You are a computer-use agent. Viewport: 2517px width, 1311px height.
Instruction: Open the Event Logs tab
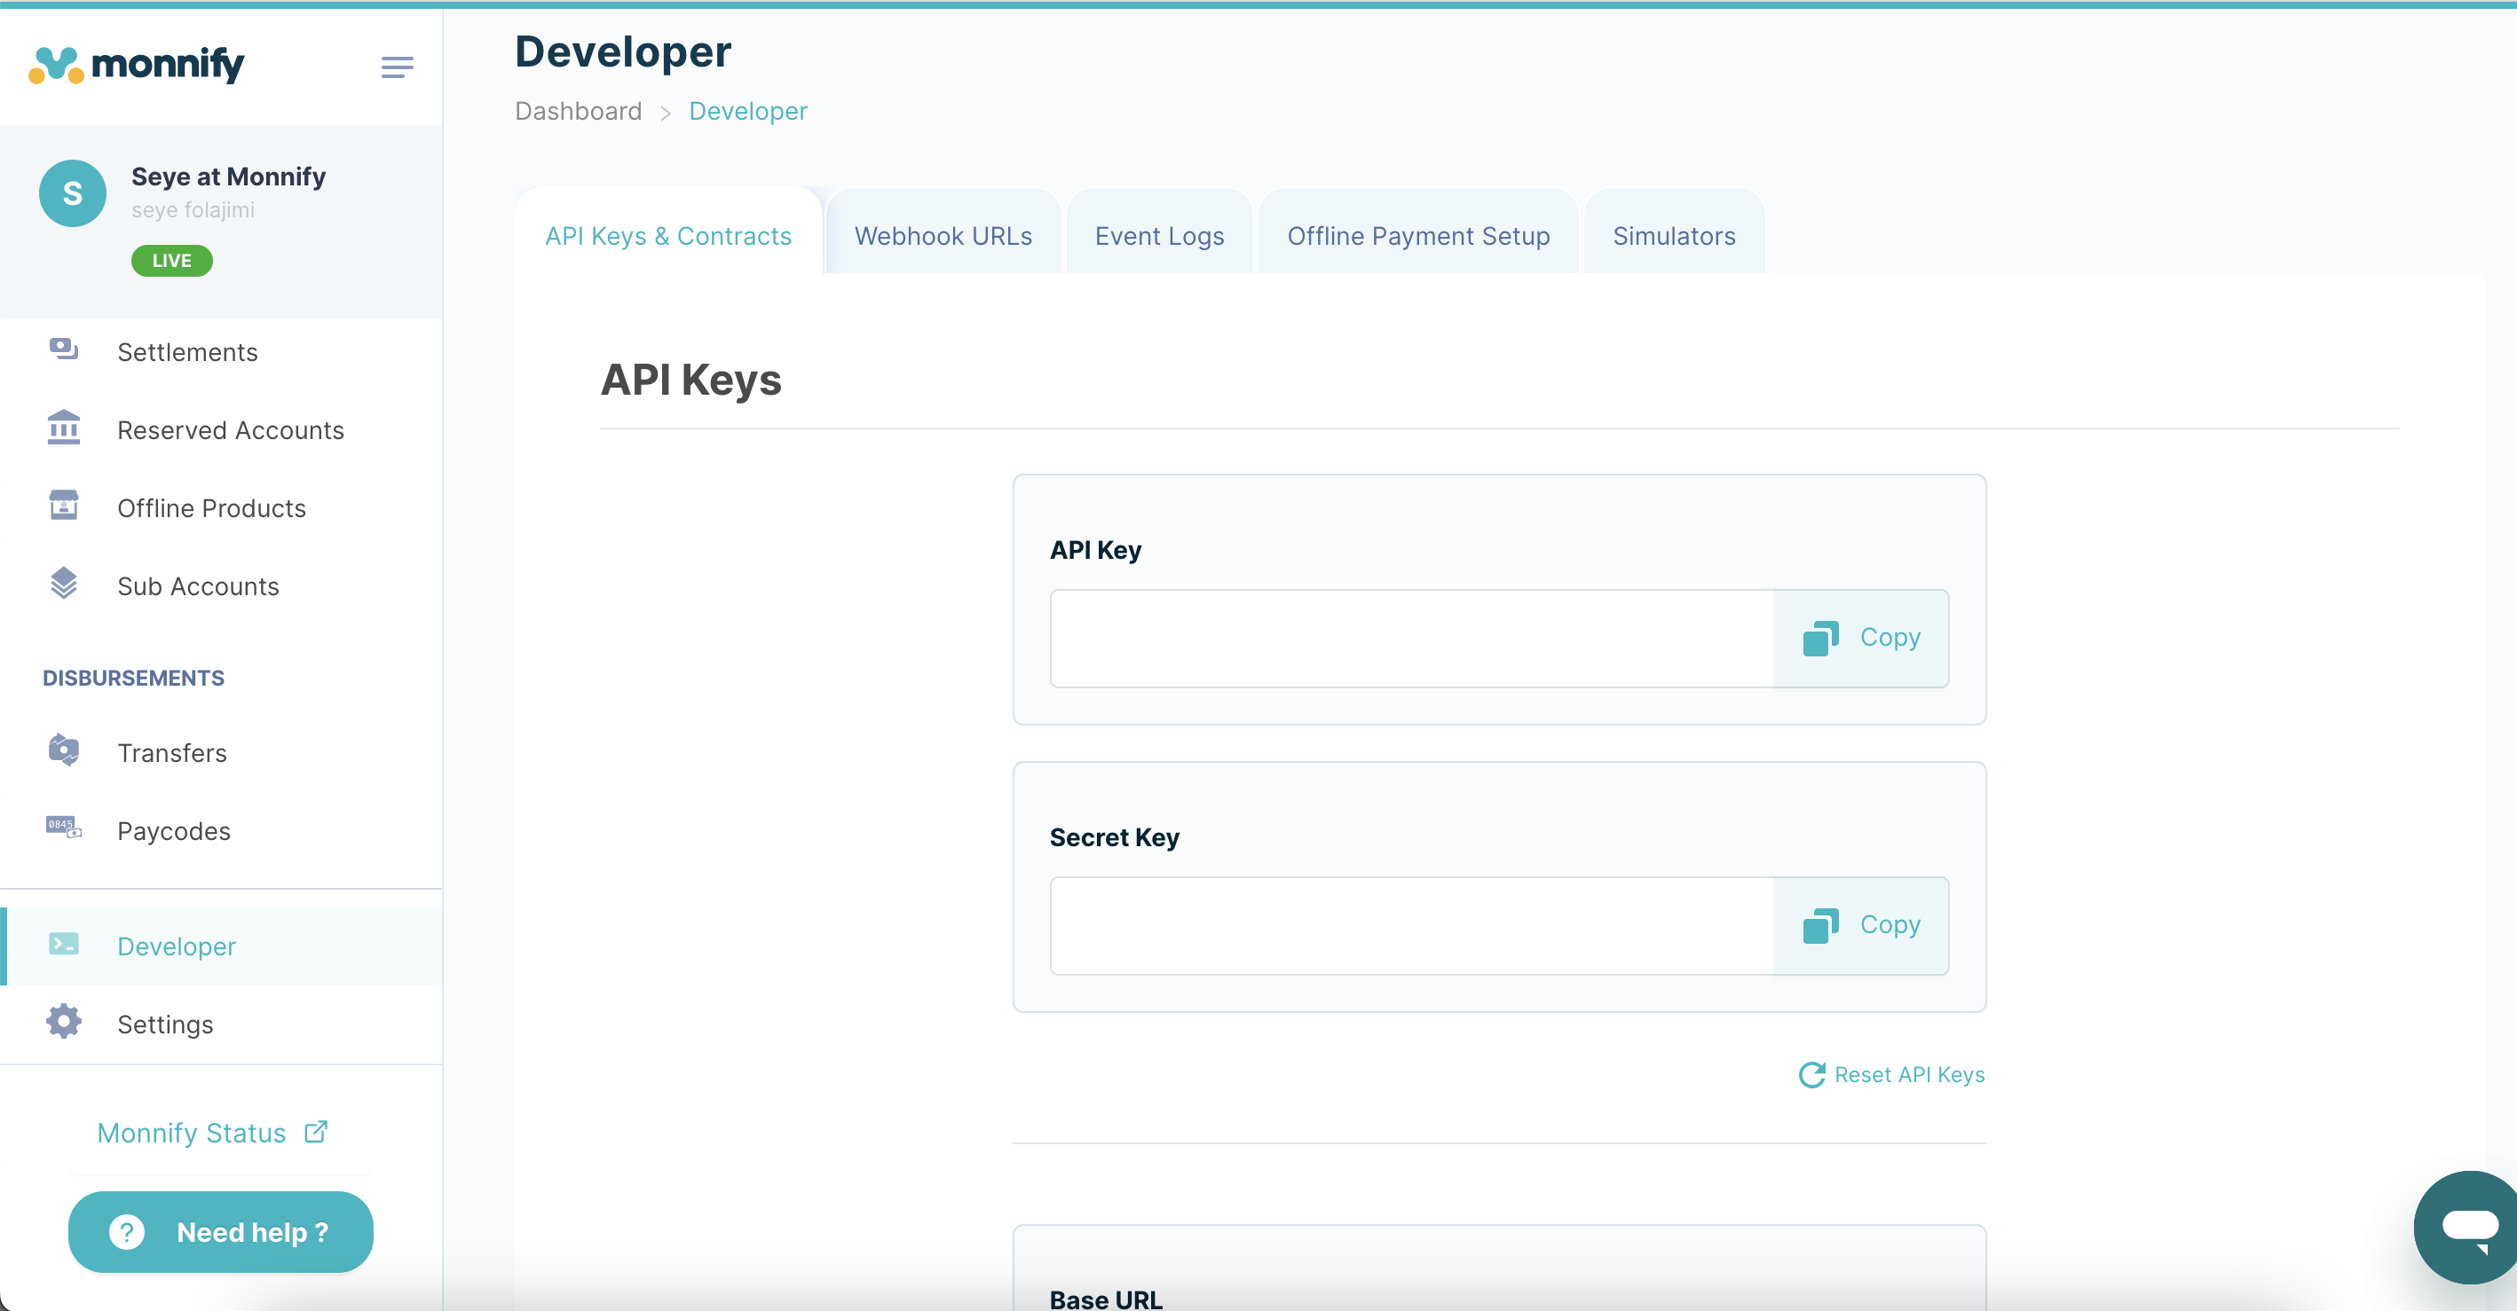coord(1159,237)
